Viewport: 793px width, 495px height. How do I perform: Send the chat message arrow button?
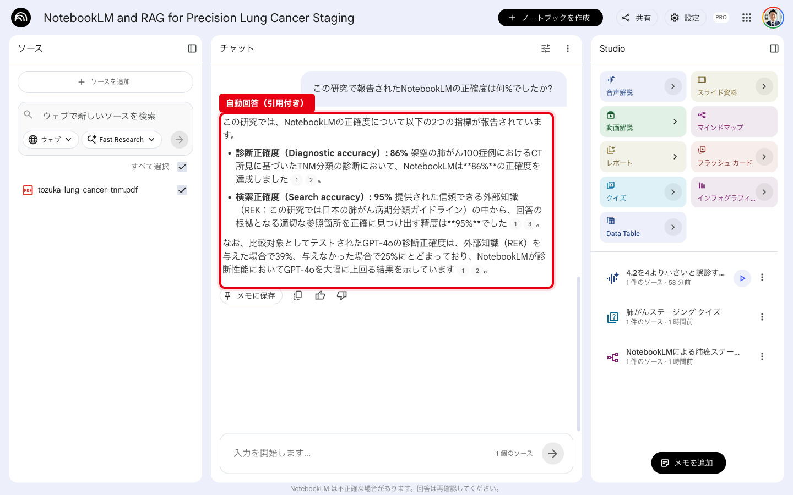553,454
